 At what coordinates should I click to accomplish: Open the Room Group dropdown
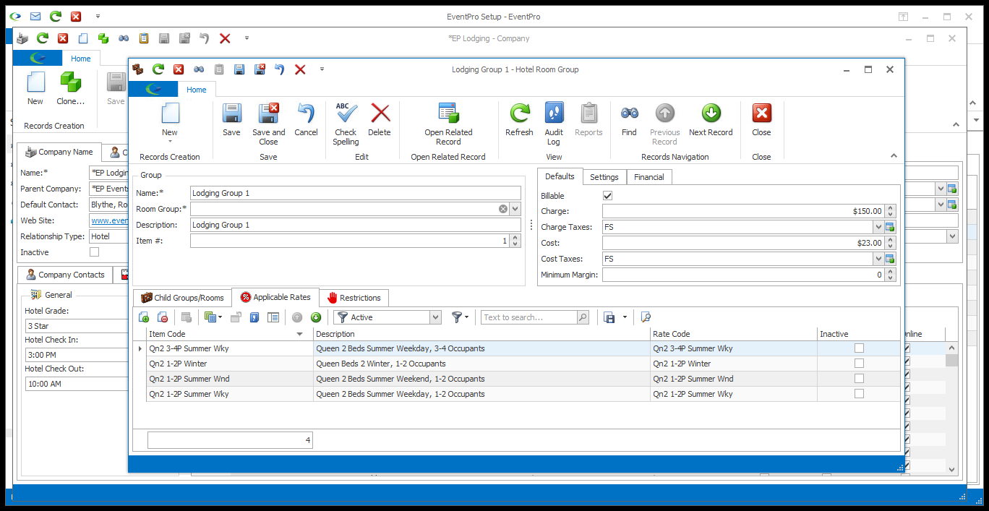[515, 209]
